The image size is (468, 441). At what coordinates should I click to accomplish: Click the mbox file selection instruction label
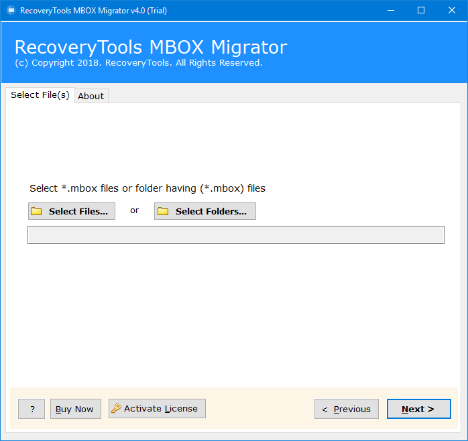pyautogui.click(x=147, y=188)
